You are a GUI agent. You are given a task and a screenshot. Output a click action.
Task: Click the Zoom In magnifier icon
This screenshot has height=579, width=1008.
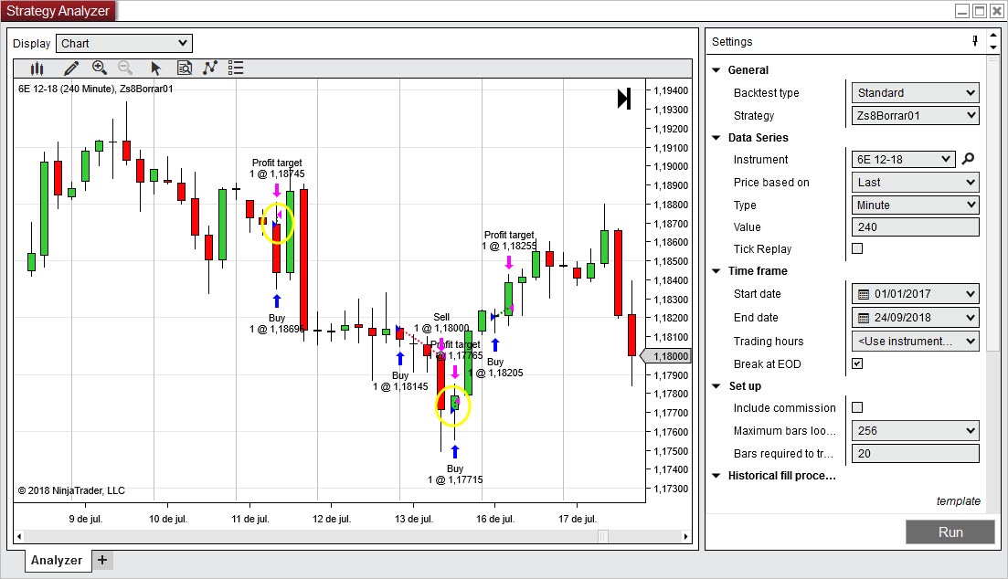[99, 68]
